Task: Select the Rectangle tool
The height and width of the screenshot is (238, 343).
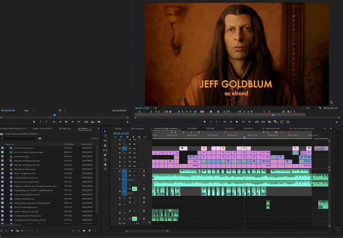Action: [x=105, y=160]
